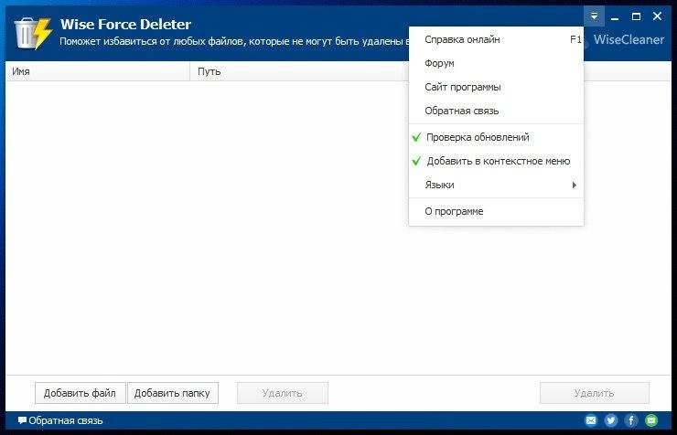Click the left disabled Удалить button
The height and width of the screenshot is (435, 677).
point(283,393)
